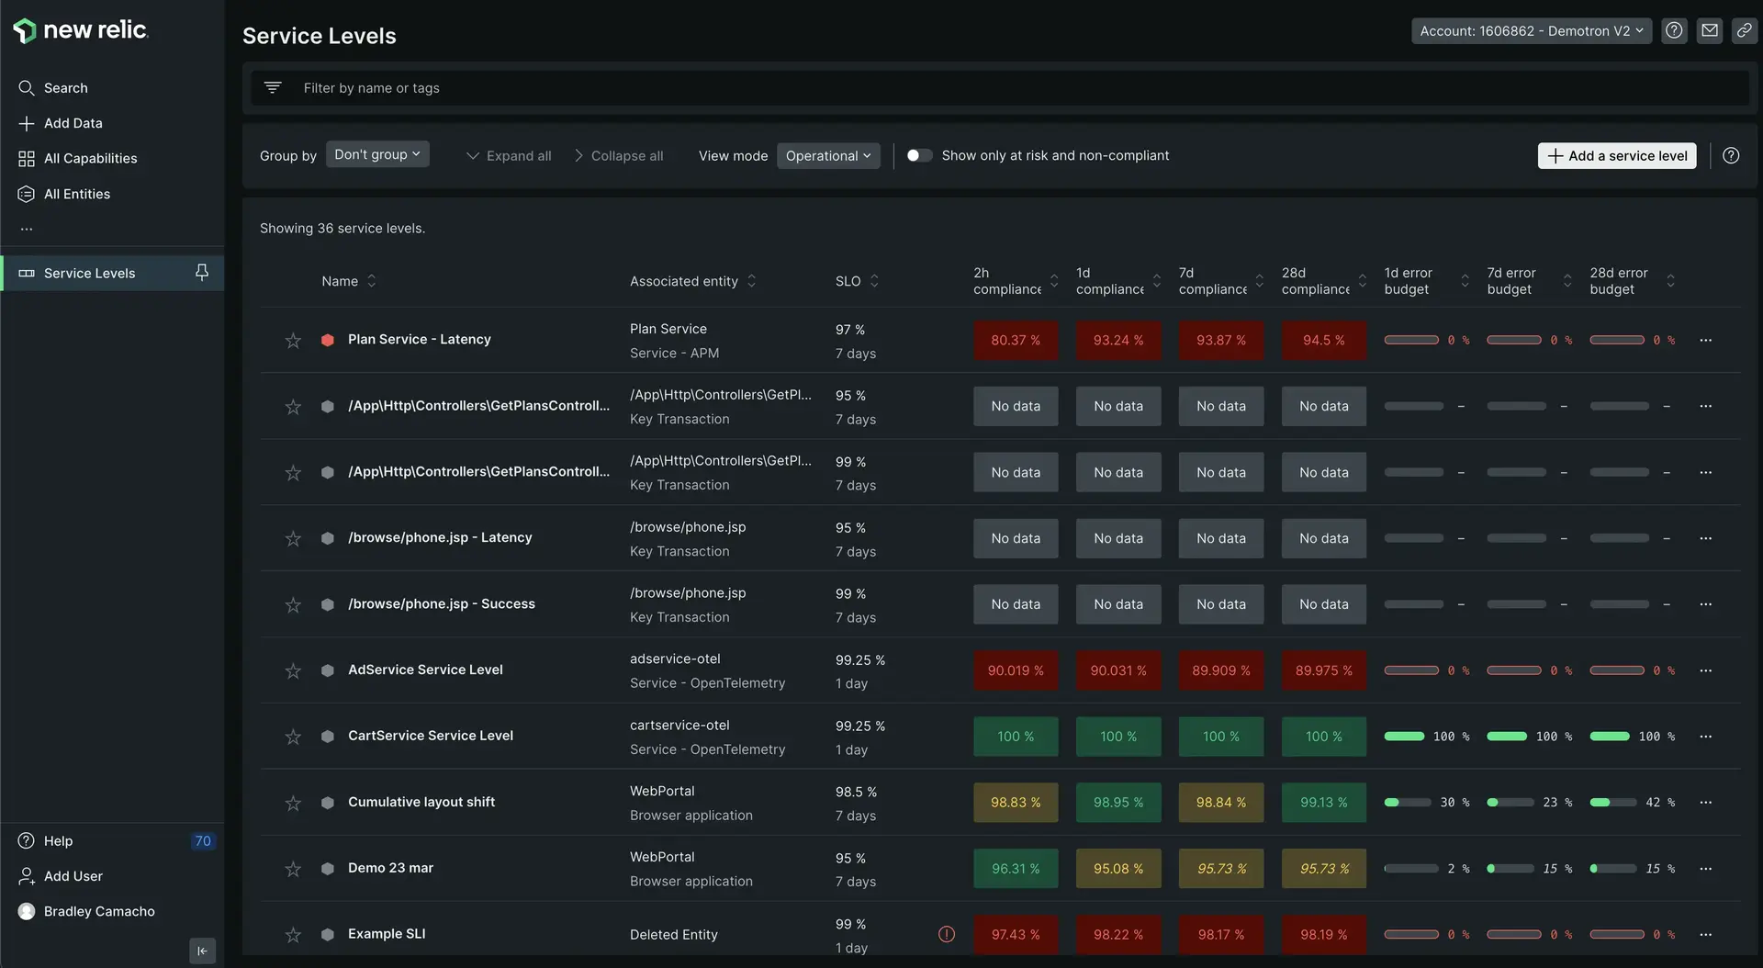The height and width of the screenshot is (968, 1763).
Task: Open the Account Demotron V2 dropdown
Action: (1532, 30)
